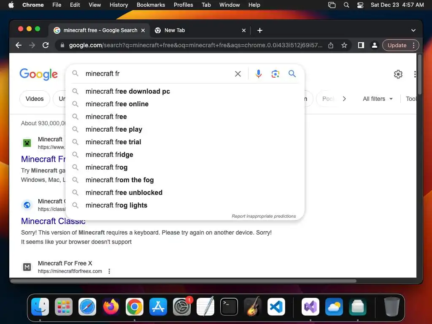Open System Settings from the dock

pos(182,307)
